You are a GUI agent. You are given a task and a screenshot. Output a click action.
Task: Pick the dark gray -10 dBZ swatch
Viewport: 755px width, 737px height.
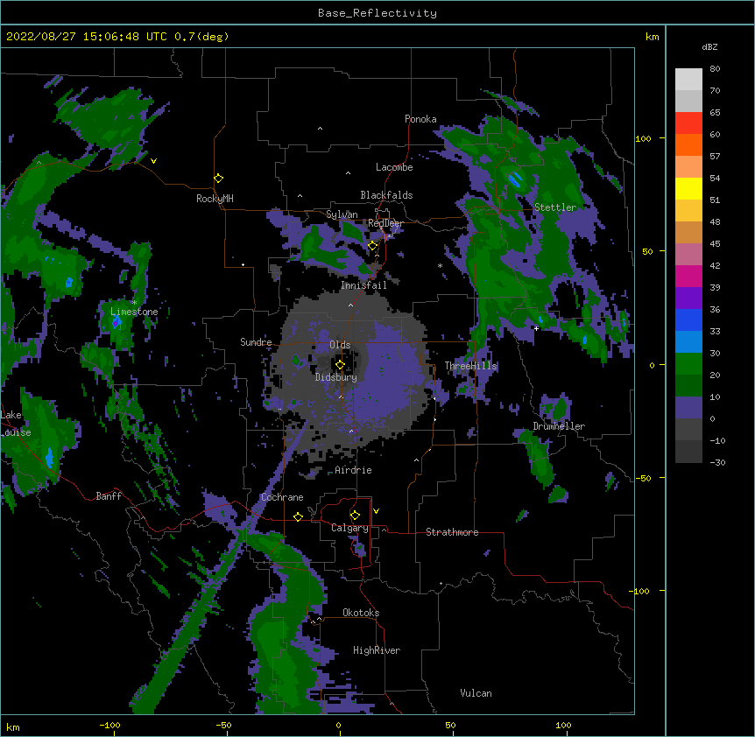pyautogui.click(x=688, y=451)
